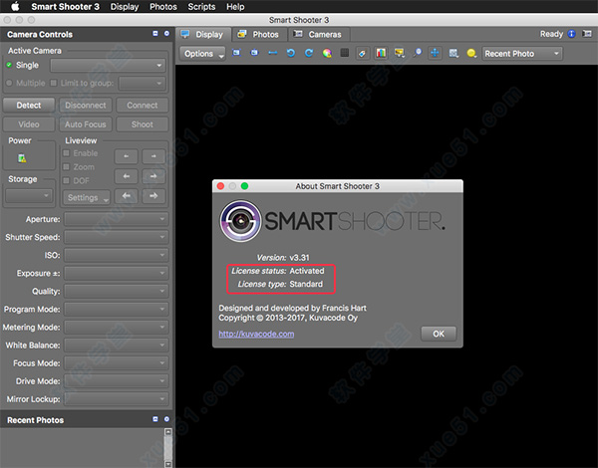Open the Recent Photo dropdown

522,54
